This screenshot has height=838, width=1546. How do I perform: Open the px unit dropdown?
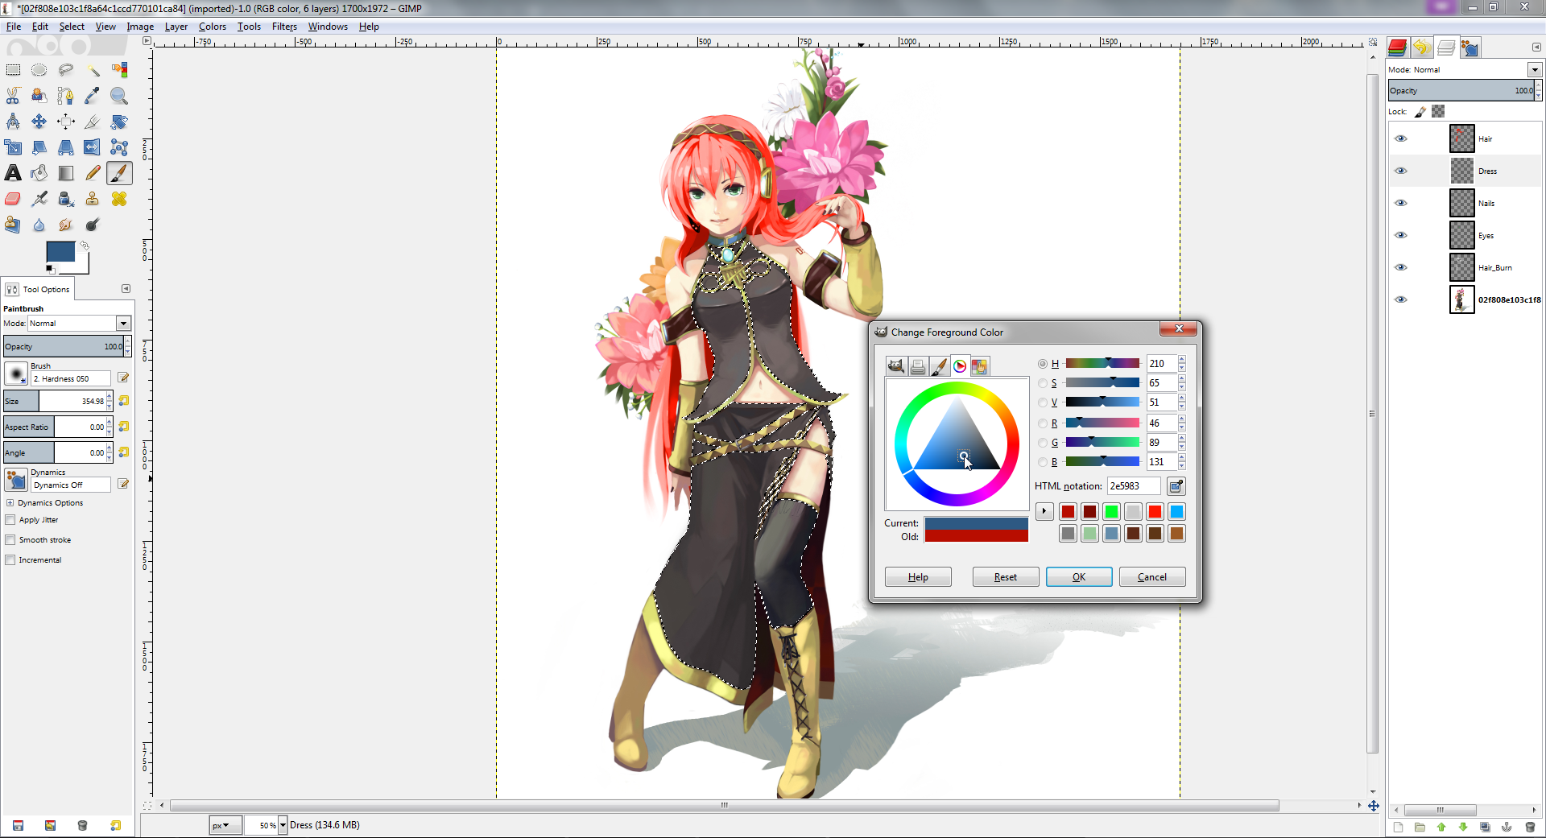click(x=225, y=825)
